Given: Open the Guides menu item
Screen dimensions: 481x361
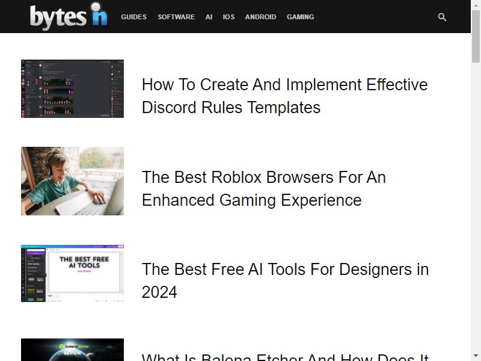Looking at the screenshot, I should tap(133, 17).
